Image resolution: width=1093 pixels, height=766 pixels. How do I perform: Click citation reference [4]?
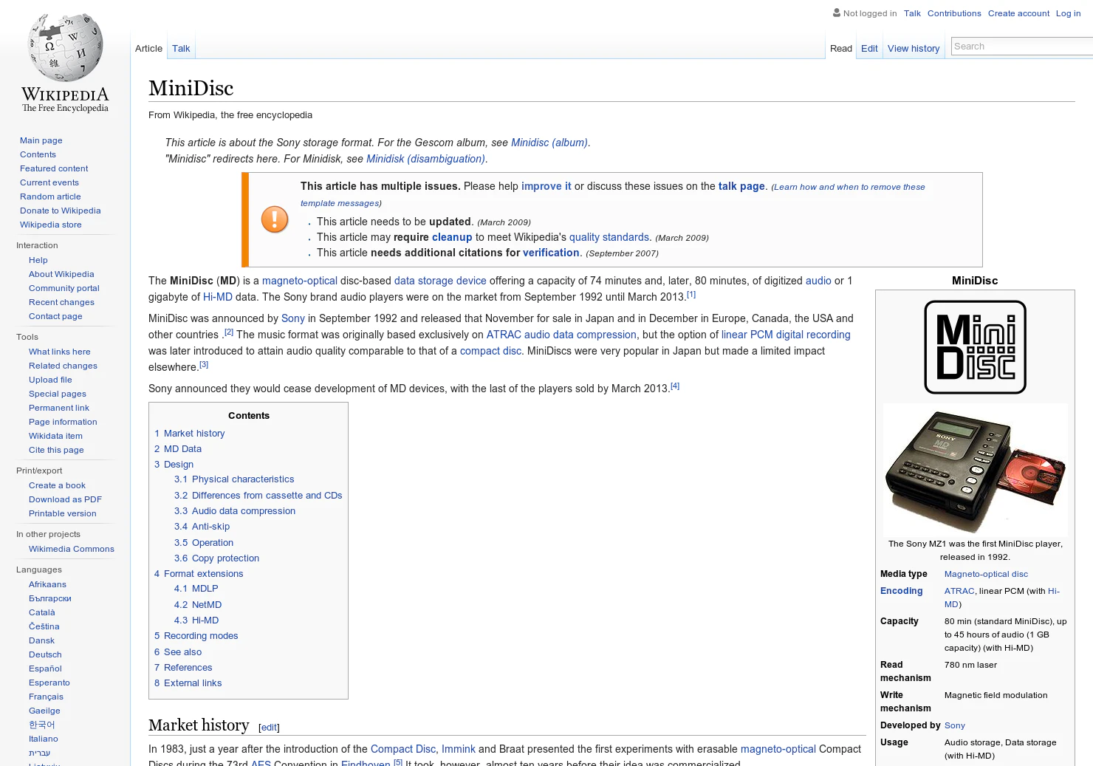[675, 386]
